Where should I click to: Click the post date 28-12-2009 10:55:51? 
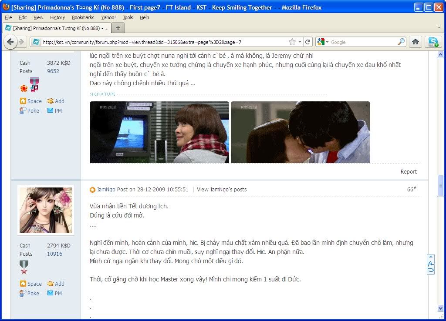pos(163,190)
